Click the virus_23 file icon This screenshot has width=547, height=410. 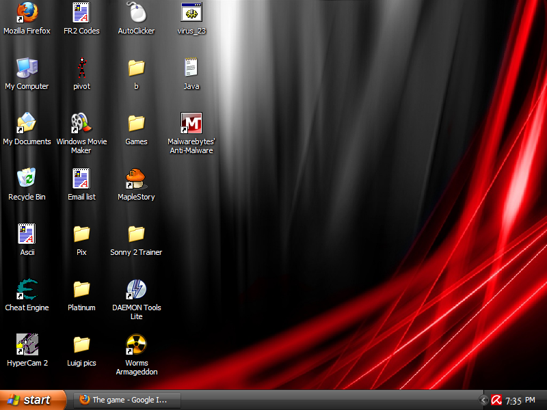(x=191, y=12)
